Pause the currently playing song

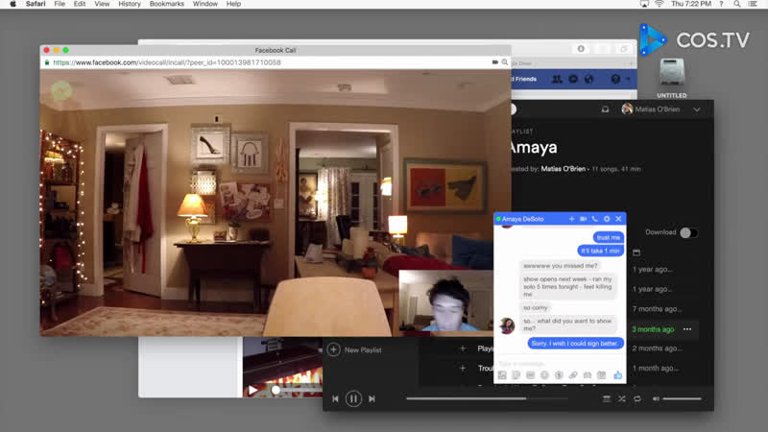point(353,398)
